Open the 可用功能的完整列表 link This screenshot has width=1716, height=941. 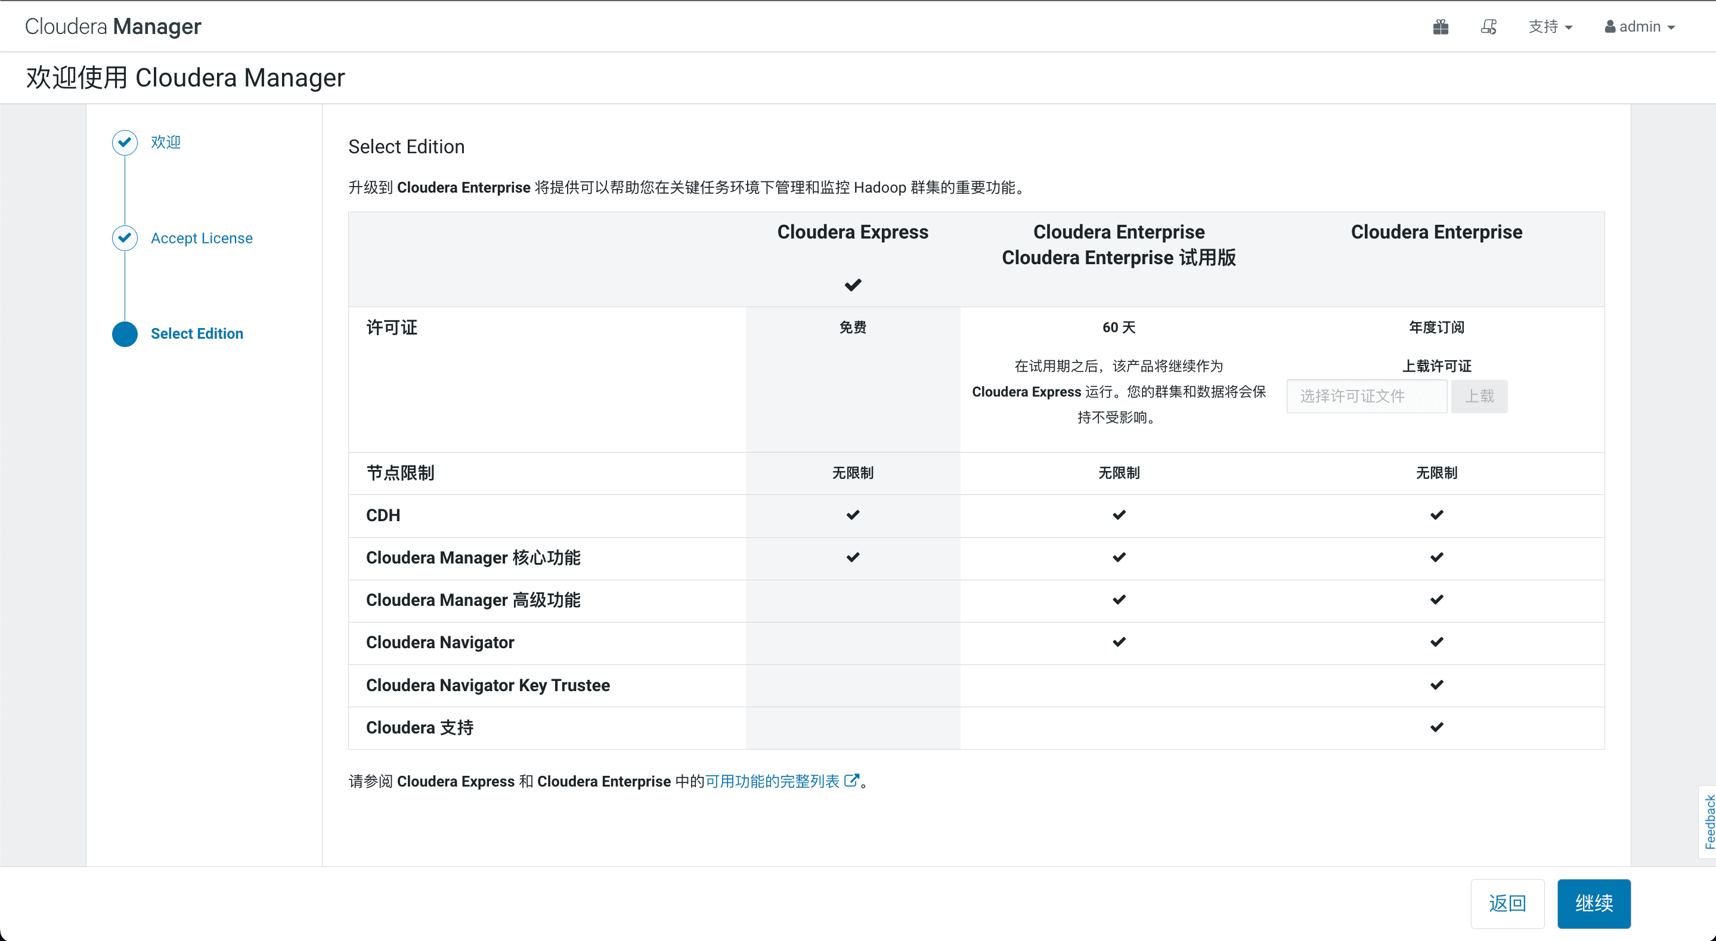(x=772, y=781)
